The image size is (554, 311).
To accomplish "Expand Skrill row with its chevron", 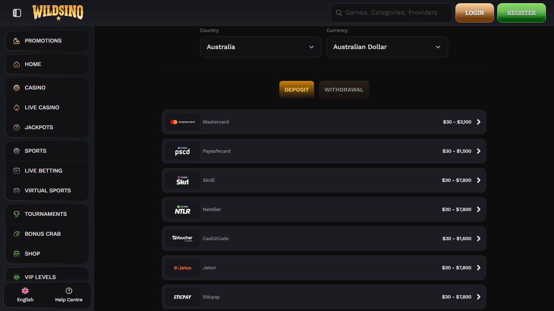I will [479, 180].
